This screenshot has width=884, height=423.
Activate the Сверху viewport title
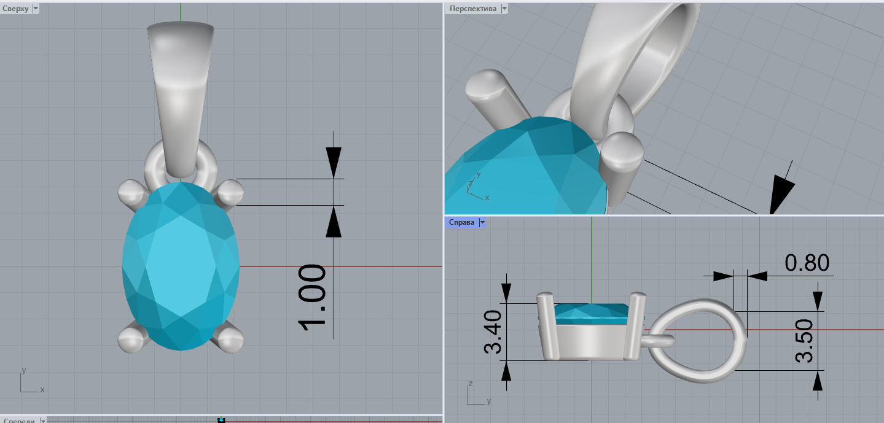15,9
